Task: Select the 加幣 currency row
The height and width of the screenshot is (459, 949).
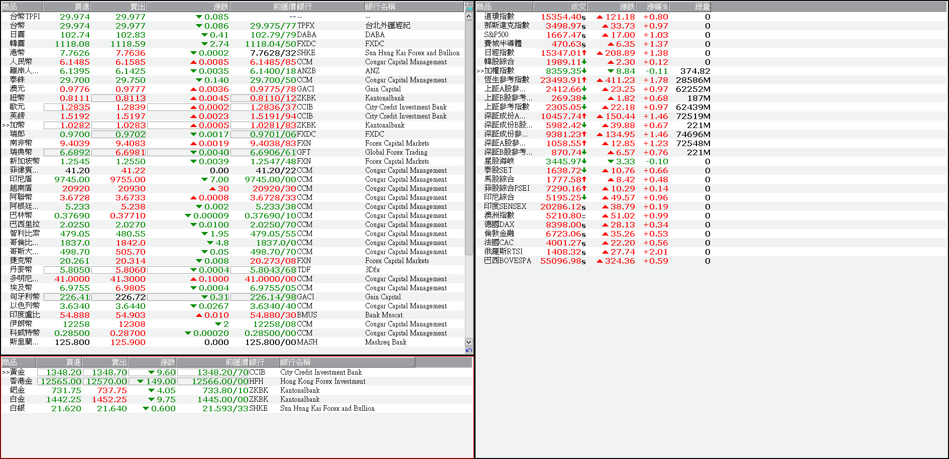Action: (232, 125)
